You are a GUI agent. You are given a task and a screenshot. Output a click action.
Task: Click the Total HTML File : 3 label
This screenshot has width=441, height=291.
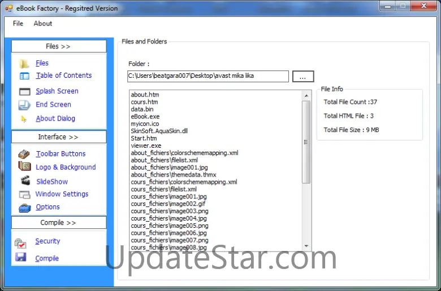348,116
